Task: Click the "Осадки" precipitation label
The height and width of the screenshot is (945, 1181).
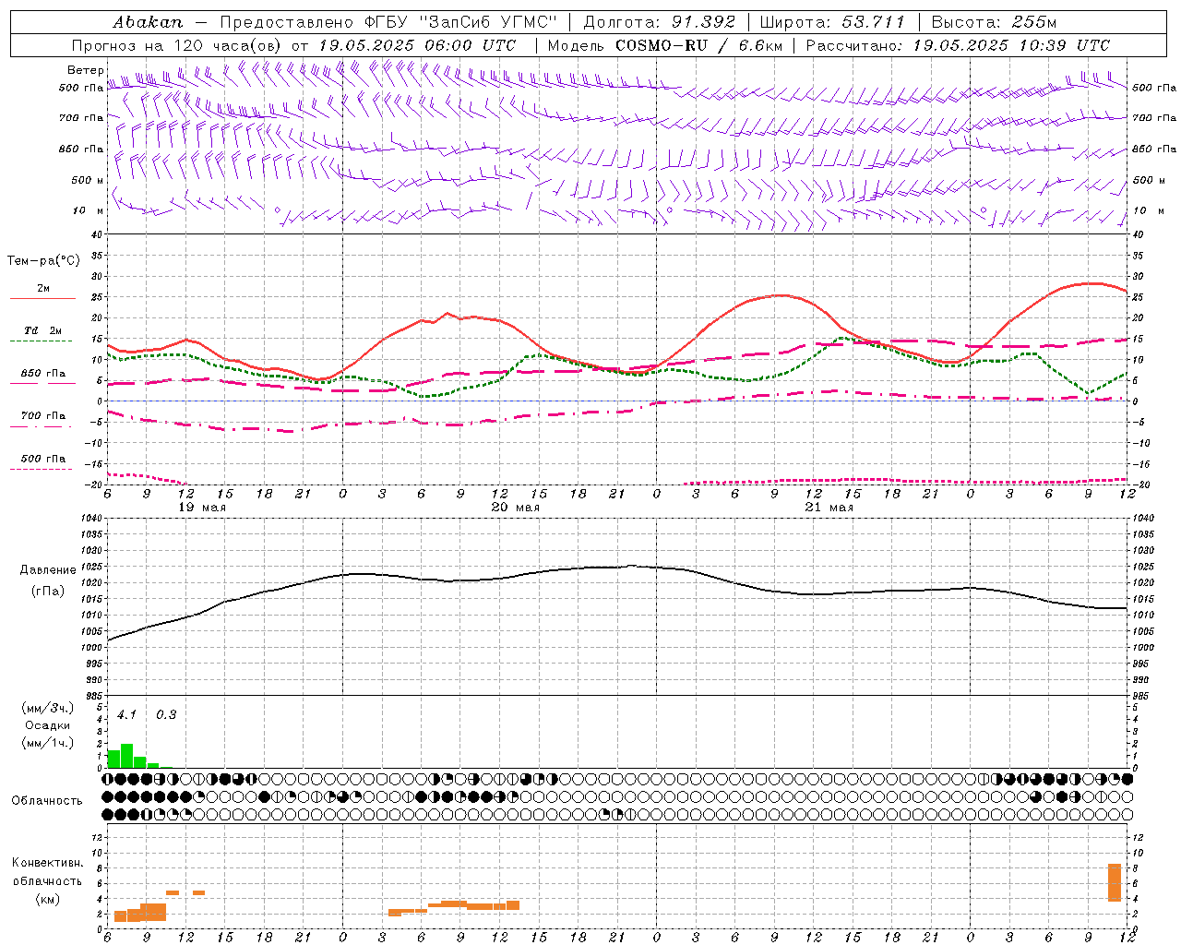Action: tap(48, 725)
